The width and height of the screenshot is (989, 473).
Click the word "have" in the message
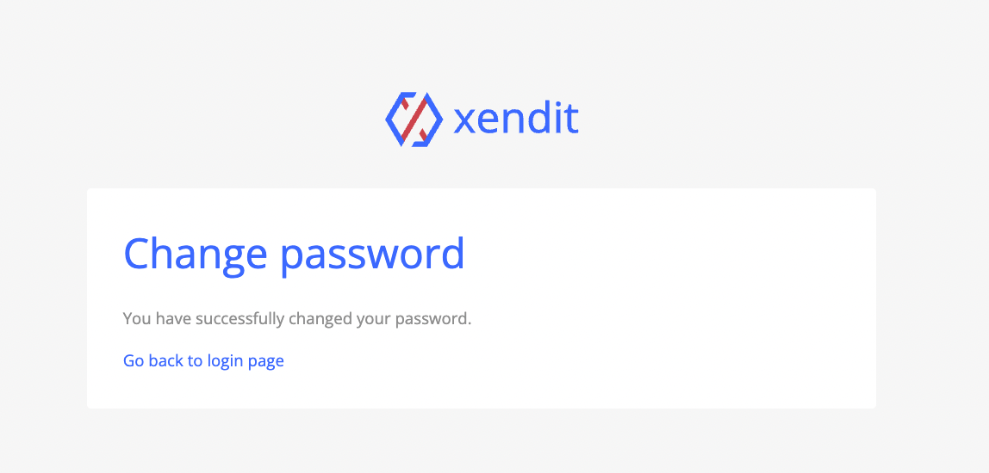click(x=174, y=318)
